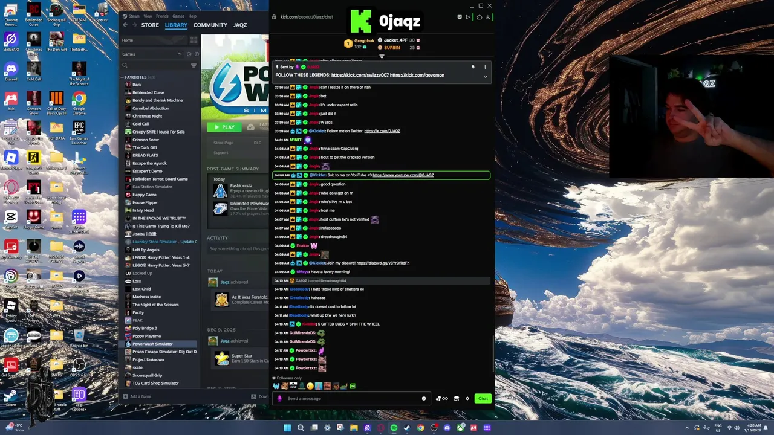Click Store Page link in Steam game page

click(x=223, y=143)
